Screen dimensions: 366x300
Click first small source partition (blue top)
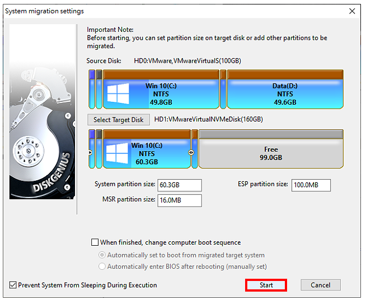pos(92,89)
